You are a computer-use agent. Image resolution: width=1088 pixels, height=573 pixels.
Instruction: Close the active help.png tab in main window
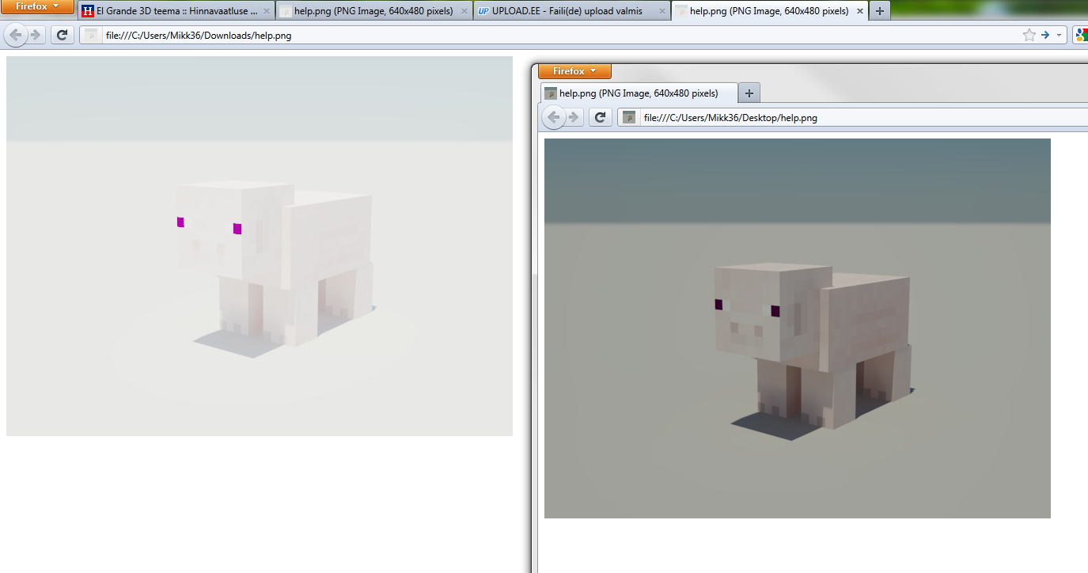[x=859, y=12]
